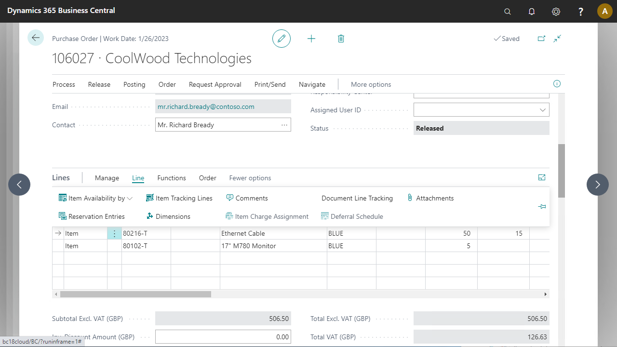Click the pencil edit icon
Image resolution: width=617 pixels, height=347 pixels.
click(282, 39)
